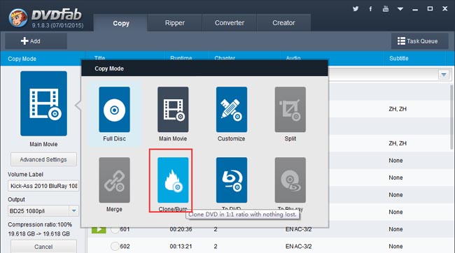Switch to the Ripper tab

175,22
